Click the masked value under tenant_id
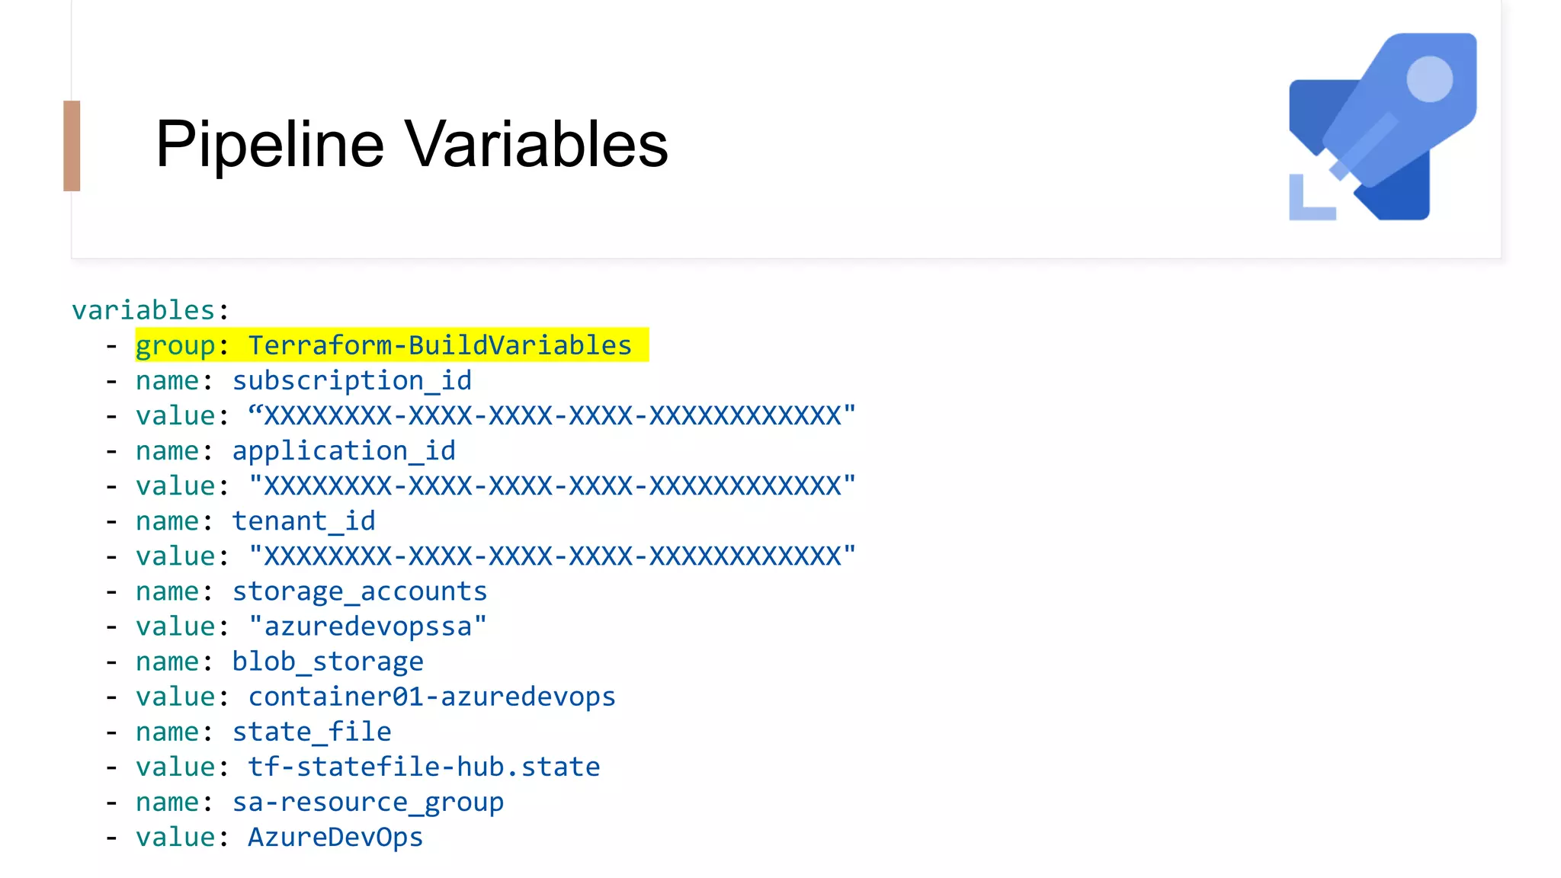The image size is (1561, 878). (x=552, y=556)
